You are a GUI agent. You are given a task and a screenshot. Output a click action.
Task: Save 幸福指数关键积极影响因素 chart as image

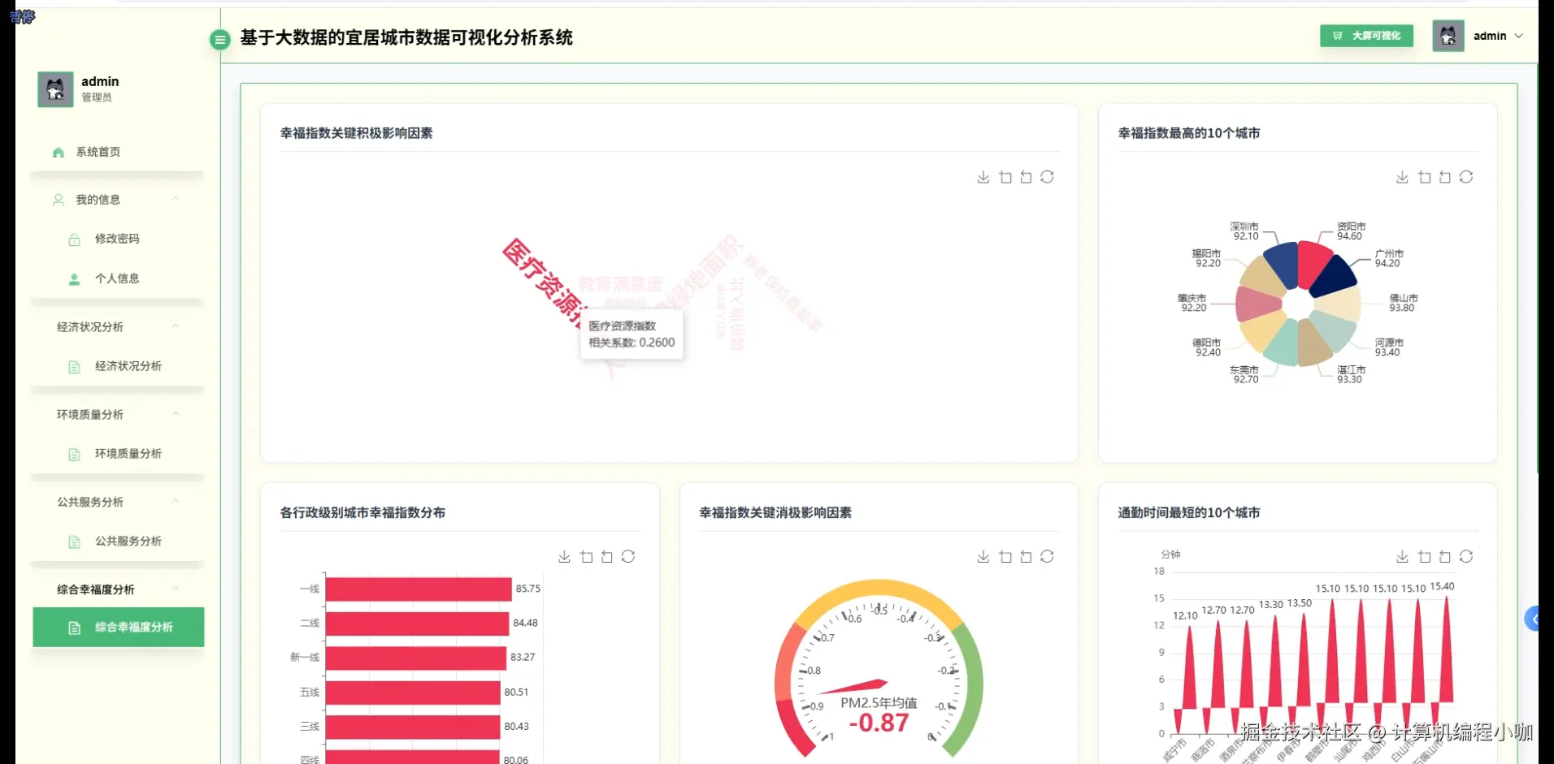point(983,177)
